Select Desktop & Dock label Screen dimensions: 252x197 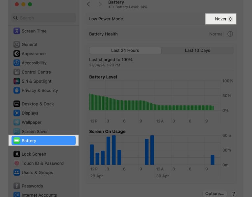tap(38, 104)
